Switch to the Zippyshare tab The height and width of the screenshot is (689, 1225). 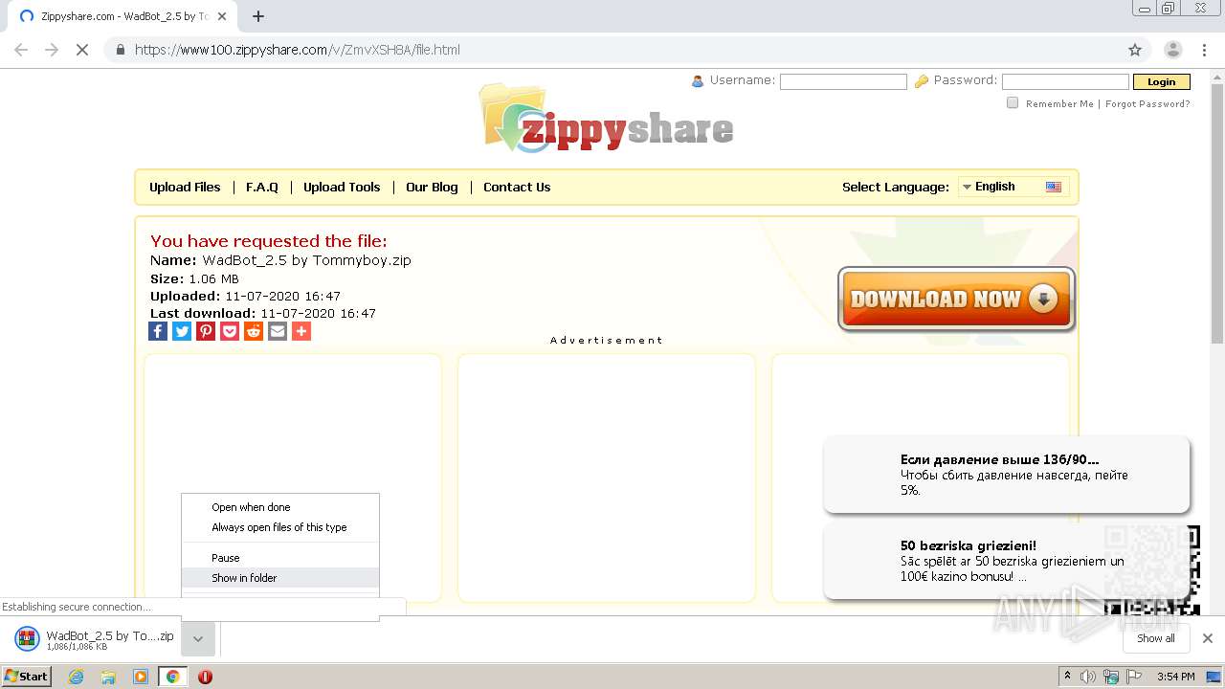coord(121,16)
